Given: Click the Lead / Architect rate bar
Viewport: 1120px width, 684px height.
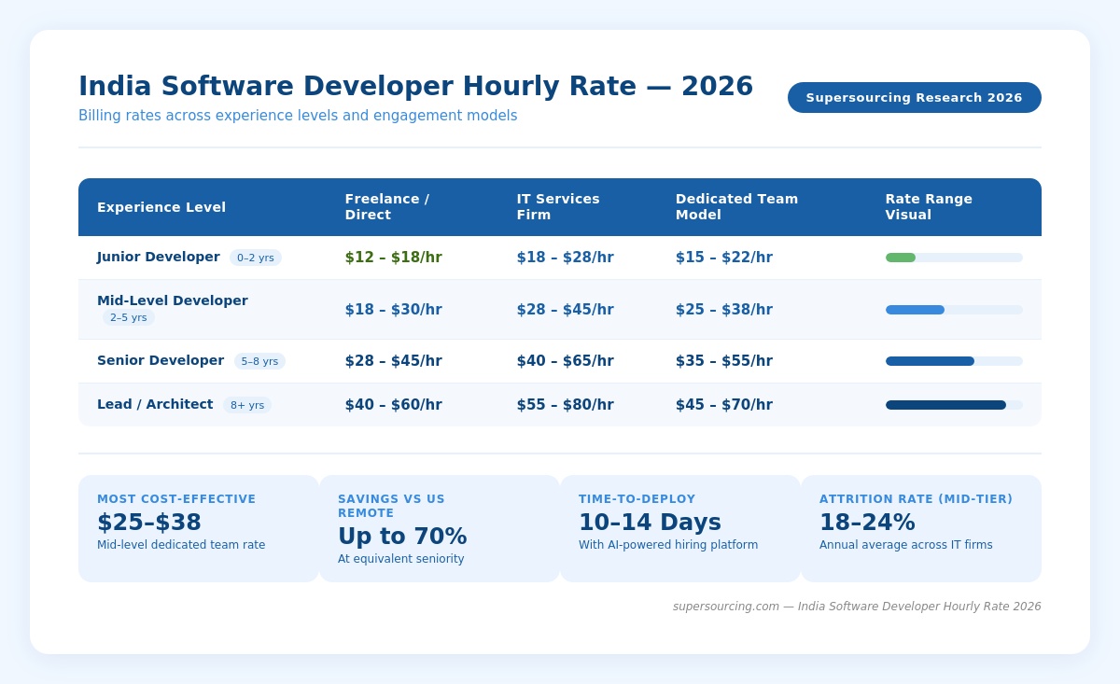Looking at the screenshot, I should click(945, 405).
